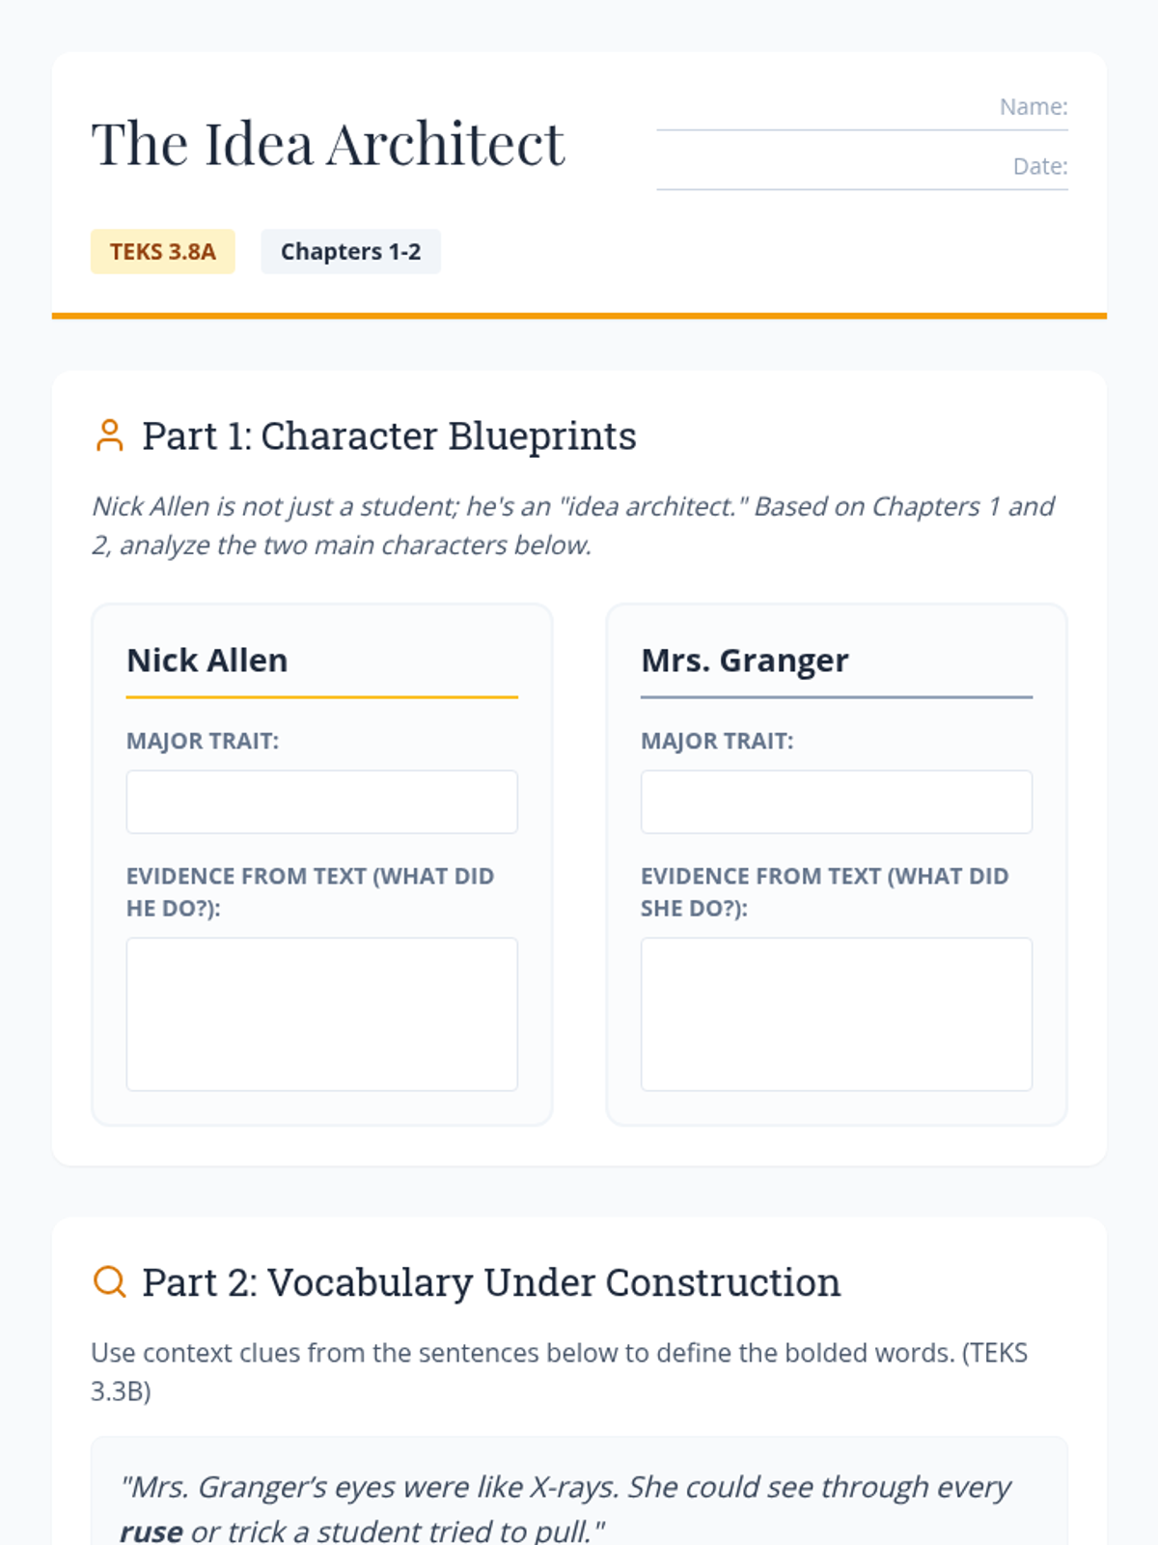Click the Part 1: Character Blueprints heading
This screenshot has height=1545, width=1158.
tap(389, 435)
